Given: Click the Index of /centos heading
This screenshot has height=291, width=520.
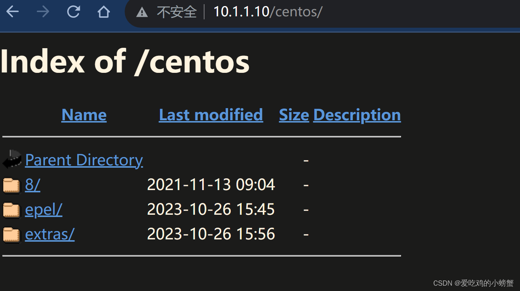Looking at the screenshot, I should [x=125, y=61].
